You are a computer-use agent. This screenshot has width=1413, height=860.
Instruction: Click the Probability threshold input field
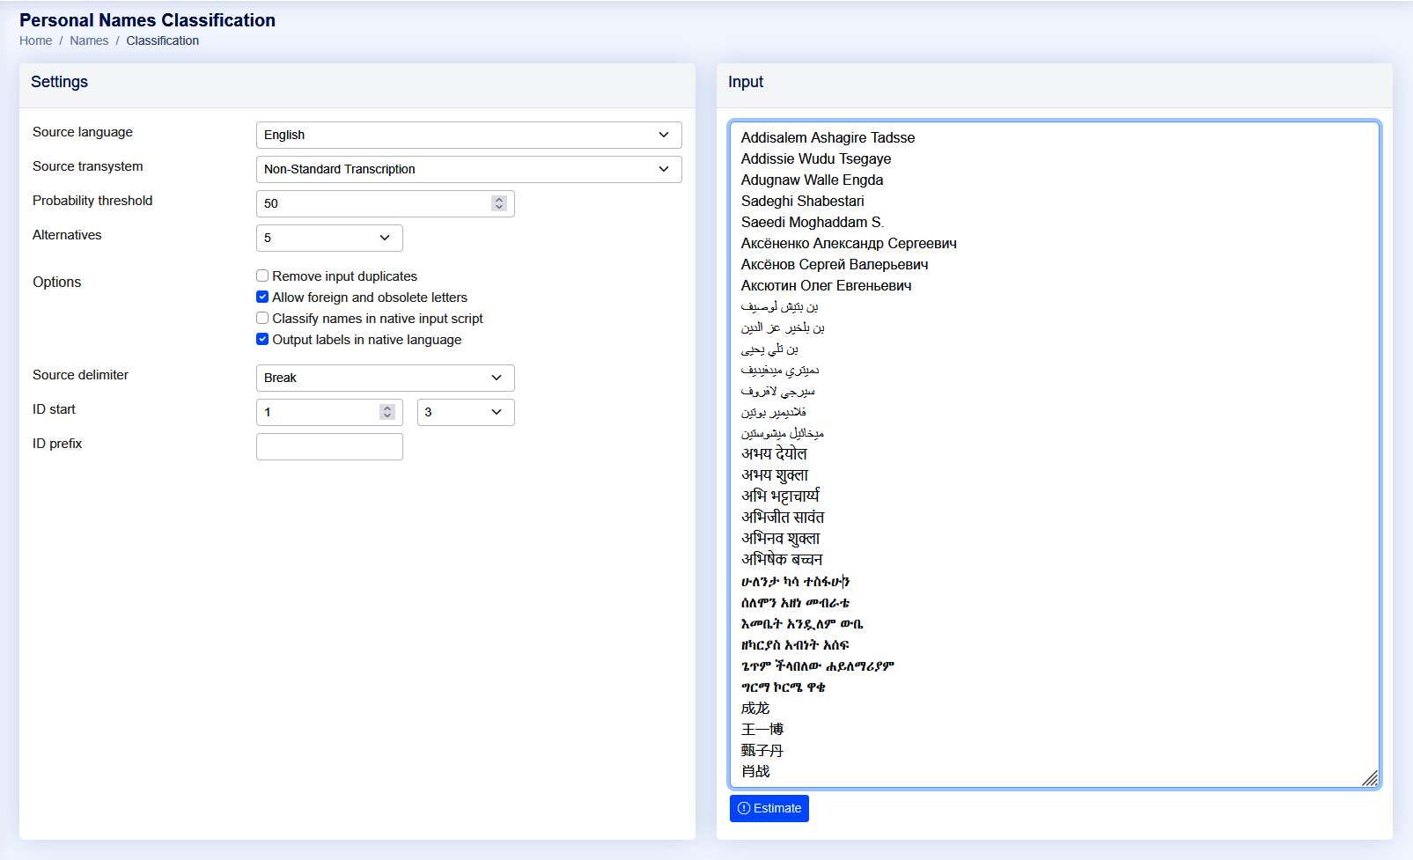click(x=385, y=203)
